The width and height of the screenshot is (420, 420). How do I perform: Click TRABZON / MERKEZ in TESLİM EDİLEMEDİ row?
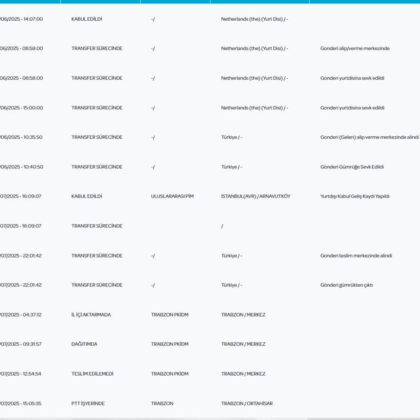click(243, 374)
